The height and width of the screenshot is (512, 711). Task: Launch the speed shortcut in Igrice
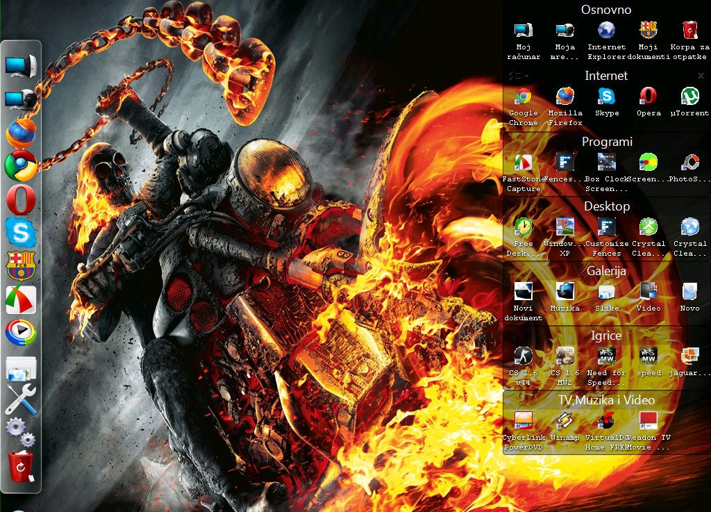pyautogui.click(x=648, y=356)
